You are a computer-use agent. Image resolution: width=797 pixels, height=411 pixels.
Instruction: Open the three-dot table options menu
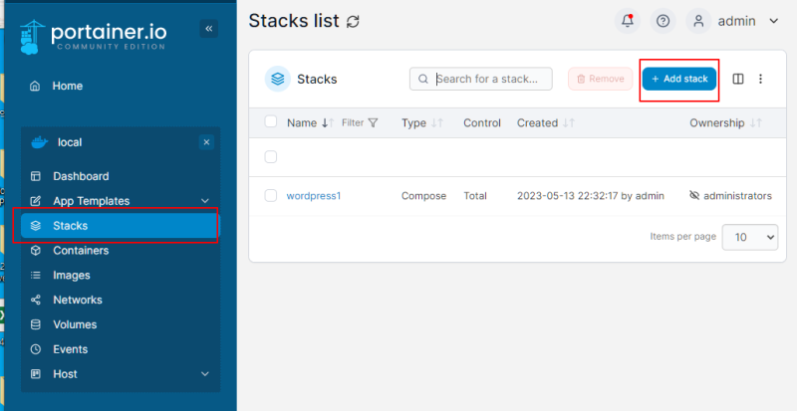(760, 79)
